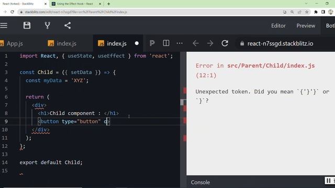Save the project with the floppy icon
This screenshot has height=188, width=335.
[27, 26]
